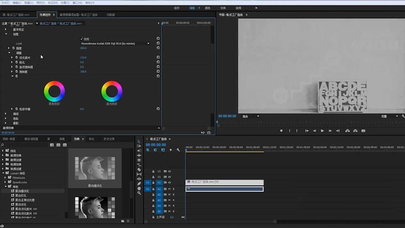Select the Hand tool

(x=139, y=188)
